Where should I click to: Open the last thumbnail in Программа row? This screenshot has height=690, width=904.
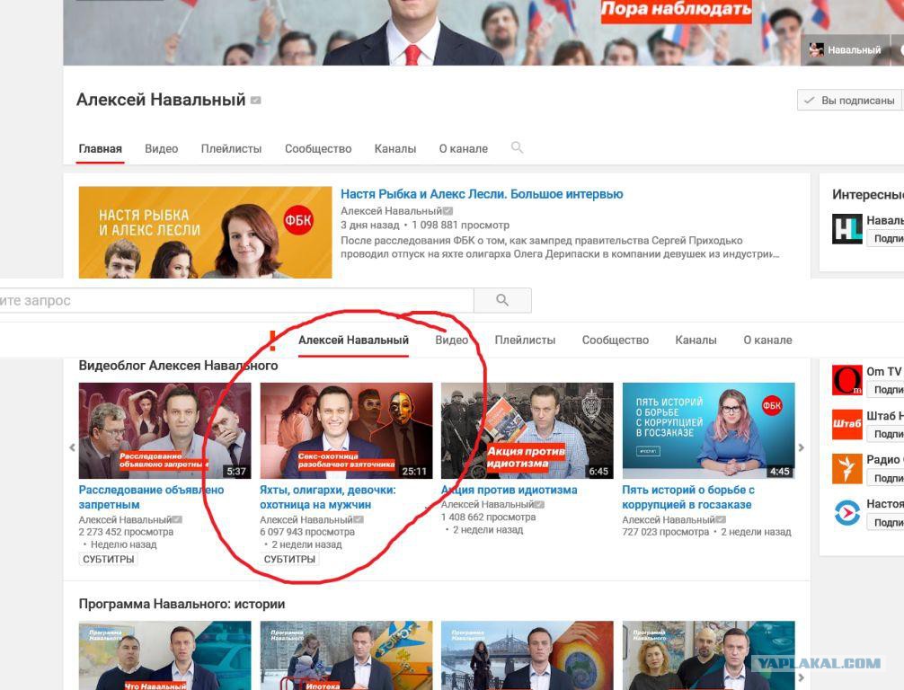point(709,656)
